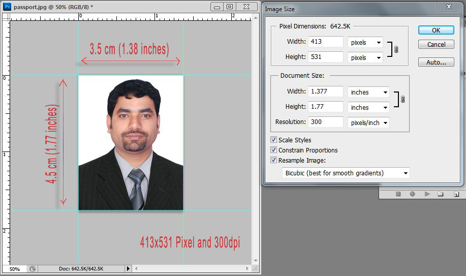Image resolution: width=466 pixels, height=276 pixels.
Task: Click the passport photo on canvas
Action: tap(131, 143)
